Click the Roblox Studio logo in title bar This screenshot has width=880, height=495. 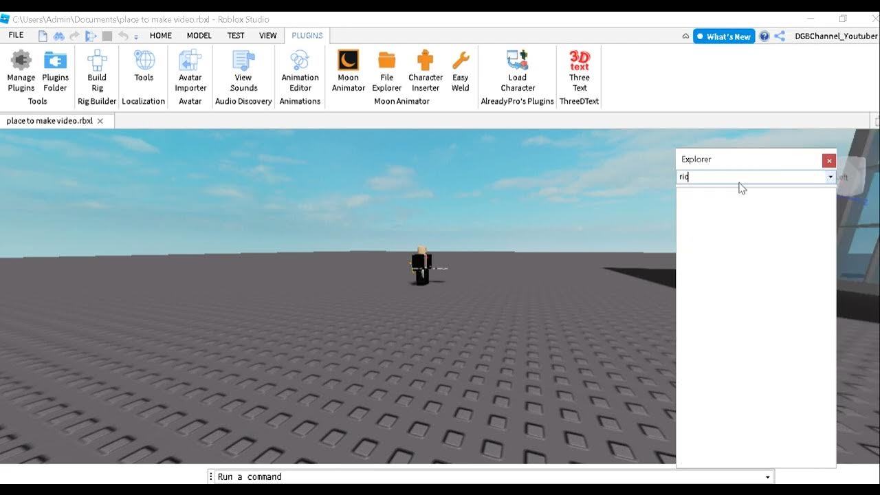[5, 19]
